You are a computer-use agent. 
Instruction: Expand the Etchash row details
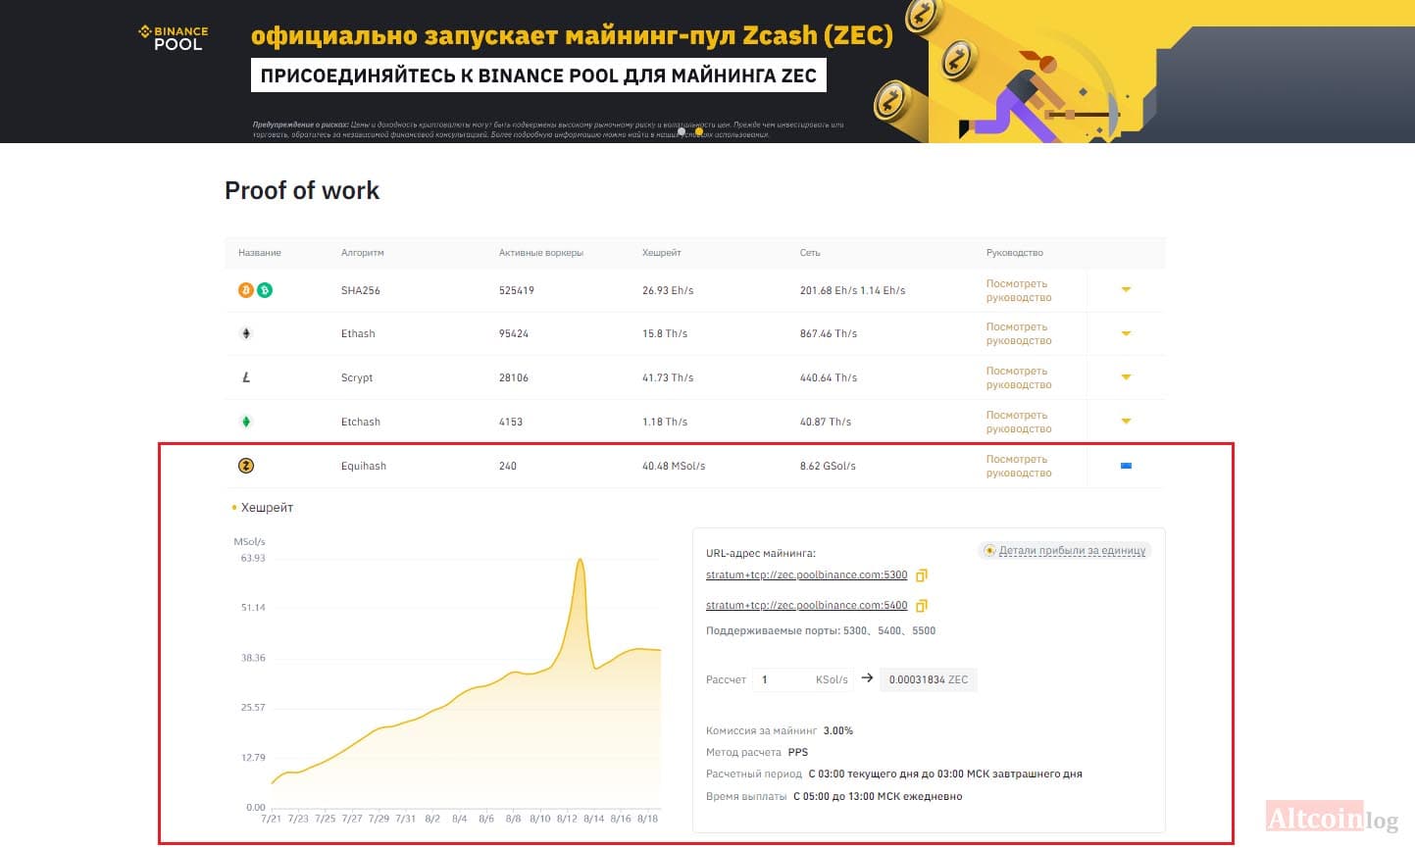point(1126,422)
